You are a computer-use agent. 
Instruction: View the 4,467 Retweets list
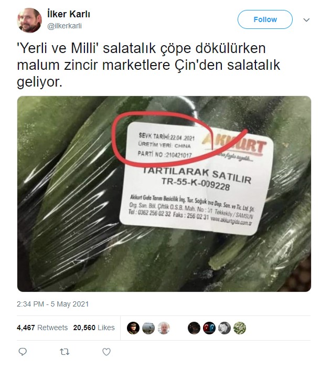coord(42,328)
